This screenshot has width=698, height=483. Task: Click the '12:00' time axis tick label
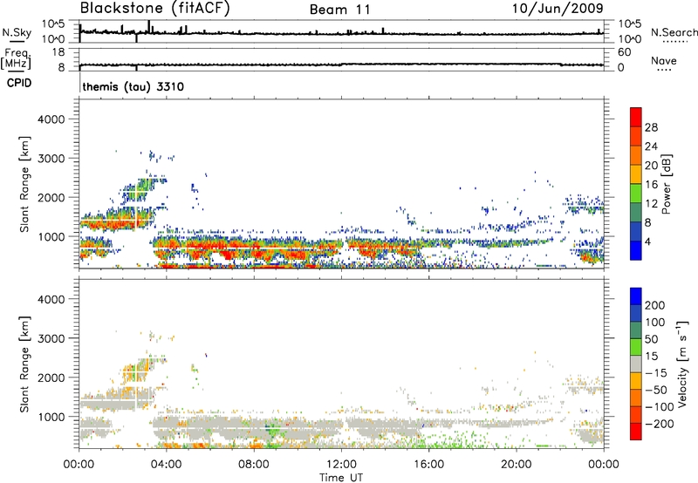pyautogui.click(x=341, y=465)
